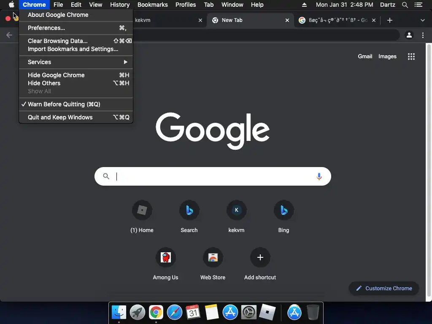Open Roblox from the dock
The height and width of the screenshot is (324, 432).
267,312
